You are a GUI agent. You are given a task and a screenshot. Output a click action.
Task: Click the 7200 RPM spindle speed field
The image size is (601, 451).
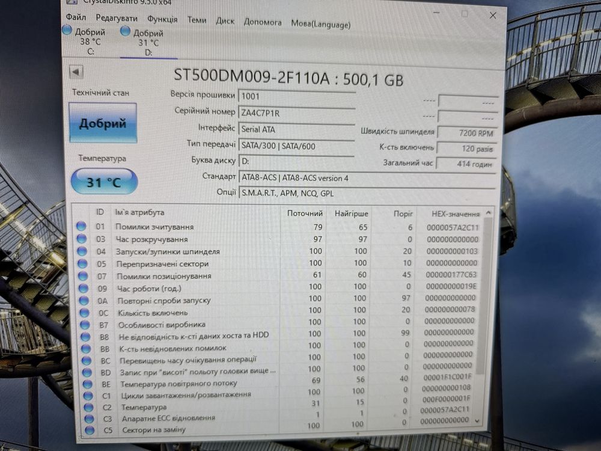pos(467,133)
